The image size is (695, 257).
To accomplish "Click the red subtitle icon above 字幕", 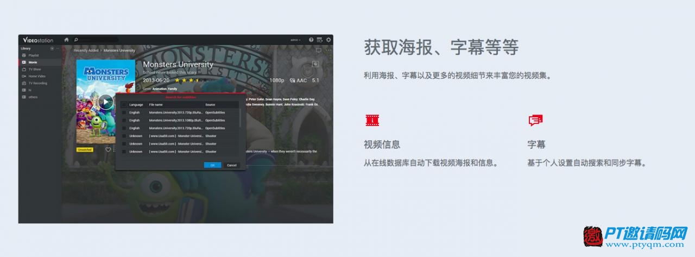I will tap(535, 121).
